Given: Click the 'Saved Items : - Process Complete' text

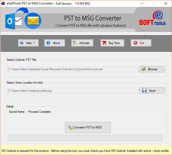Looking at the screenshot, I should [x=30, y=112].
